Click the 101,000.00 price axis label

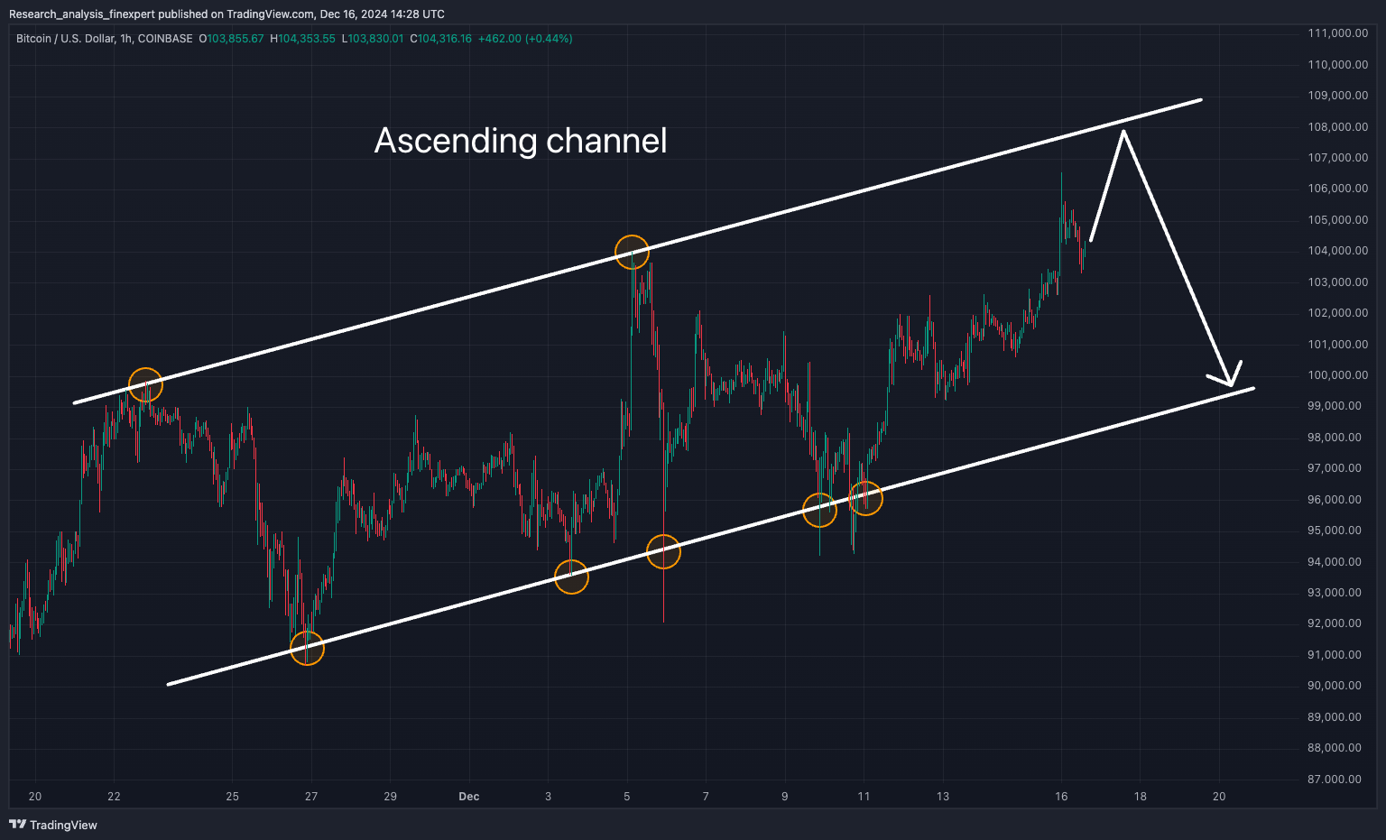tap(1338, 345)
